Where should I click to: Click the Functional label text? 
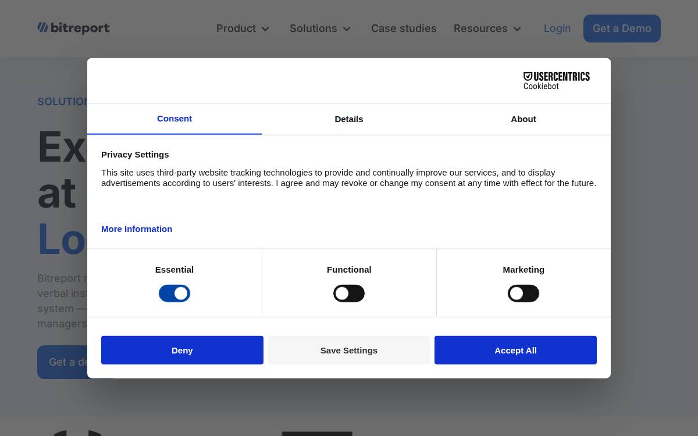click(349, 270)
